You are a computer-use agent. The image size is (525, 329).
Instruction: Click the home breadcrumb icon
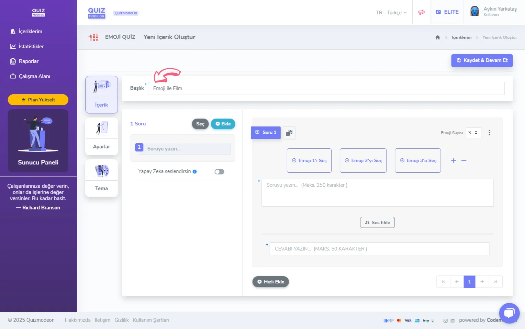tap(437, 37)
